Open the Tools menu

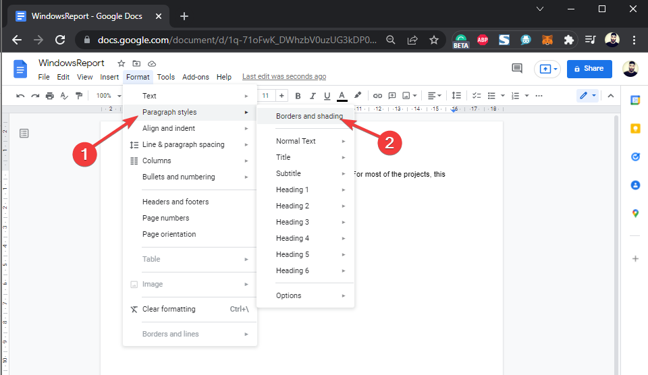(x=166, y=77)
